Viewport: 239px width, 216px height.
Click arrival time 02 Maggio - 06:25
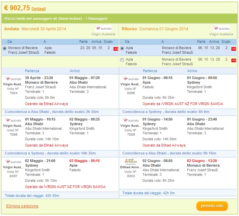[85, 119]
